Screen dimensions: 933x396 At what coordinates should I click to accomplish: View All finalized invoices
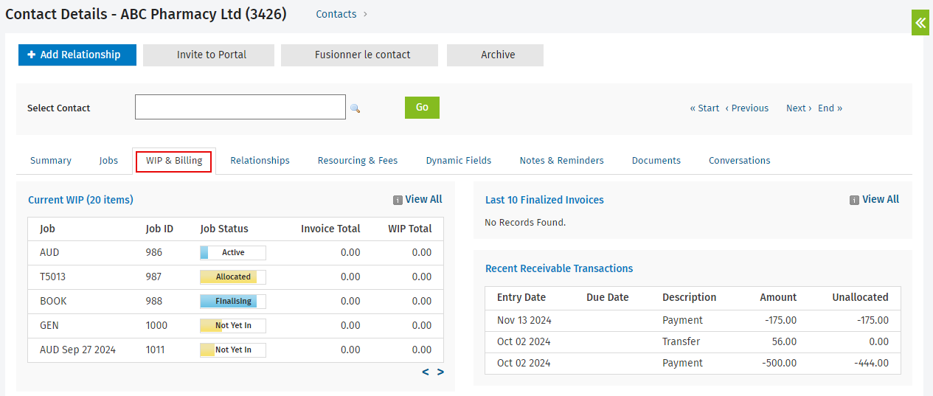coord(881,200)
